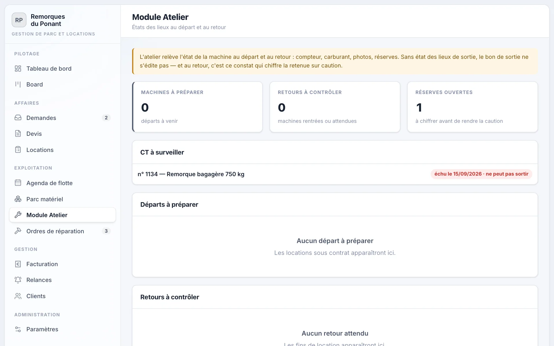The image size is (554, 346).
Task: Click the Demandes inbox icon
Action: pos(18,118)
